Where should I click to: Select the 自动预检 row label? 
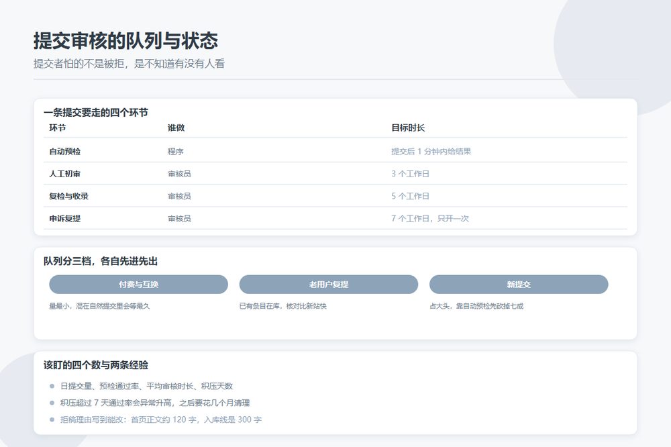(64, 151)
